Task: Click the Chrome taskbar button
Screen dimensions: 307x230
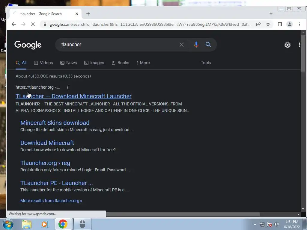Action: 63,224
